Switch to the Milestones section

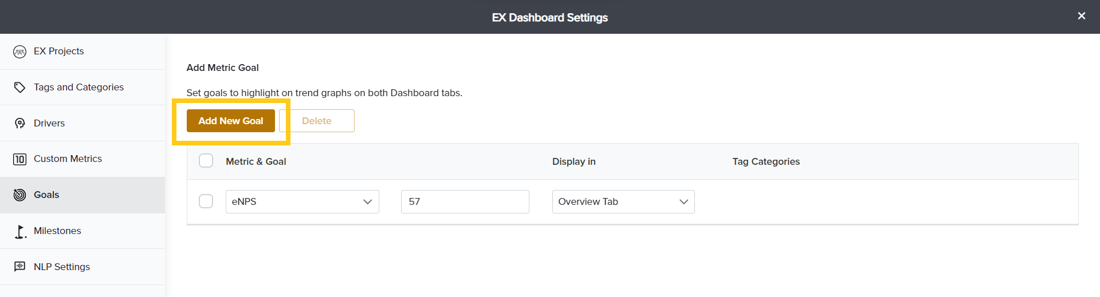[x=57, y=231]
